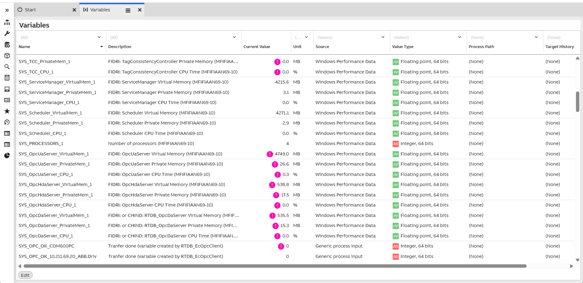Open the wrench tools sidebar icon
Screen dimensions: 583x283
[x=7, y=33]
